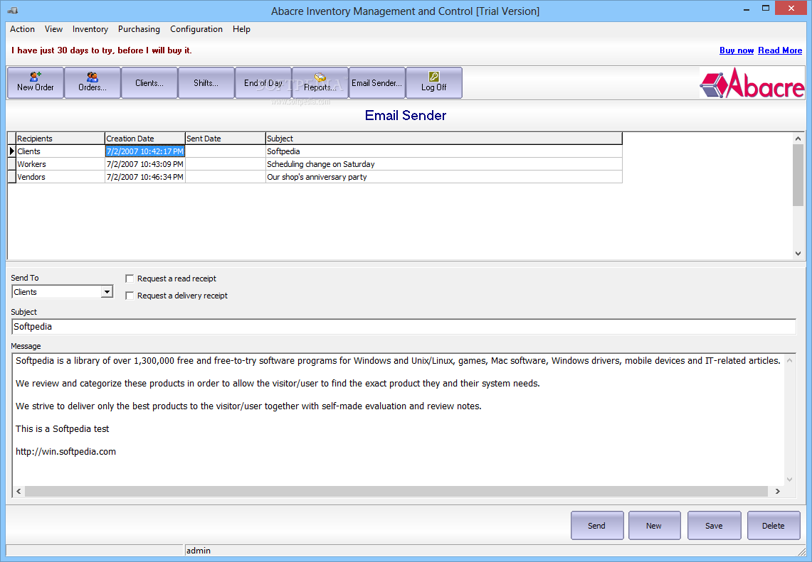Open the Clients toolbar button
This screenshot has height=562, width=812.
pyautogui.click(x=149, y=82)
